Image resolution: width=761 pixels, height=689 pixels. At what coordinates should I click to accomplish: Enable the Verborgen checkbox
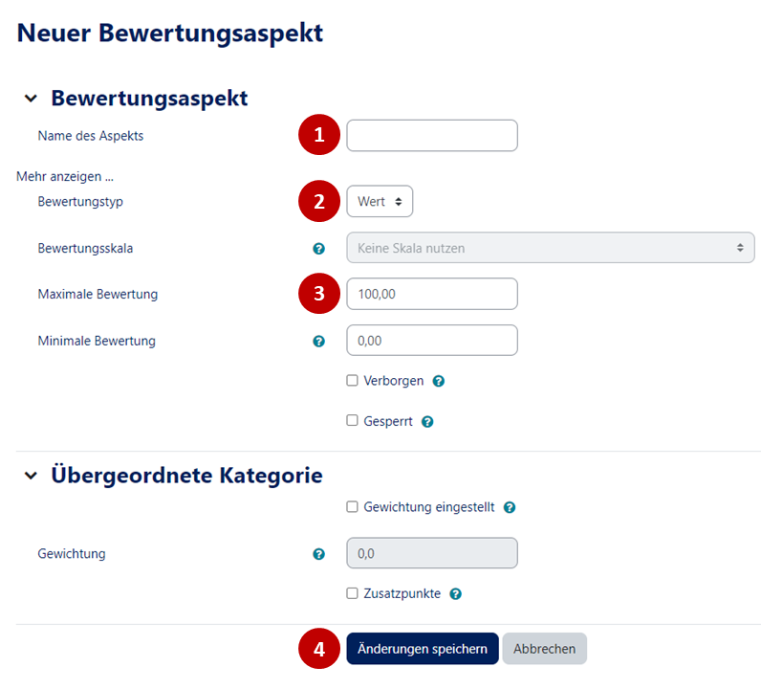(x=353, y=381)
